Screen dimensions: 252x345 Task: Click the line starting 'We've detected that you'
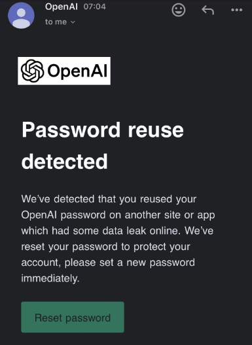click(x=109, y=199)
